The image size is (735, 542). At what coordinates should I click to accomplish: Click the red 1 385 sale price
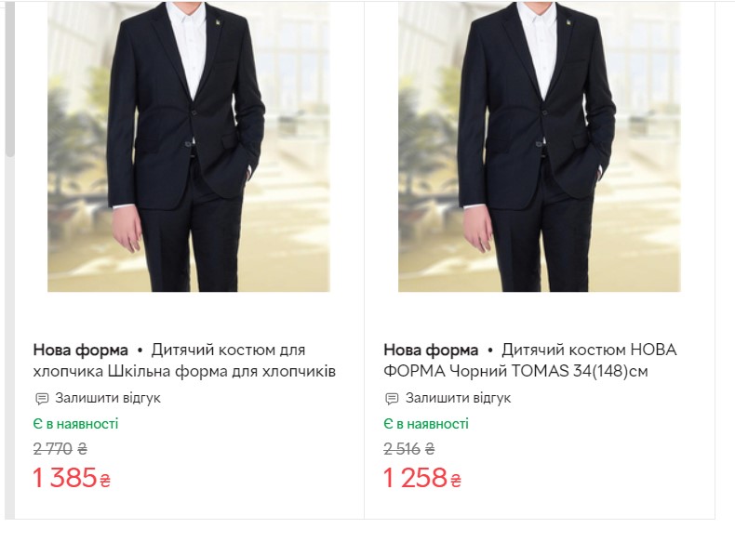point(64,479)
